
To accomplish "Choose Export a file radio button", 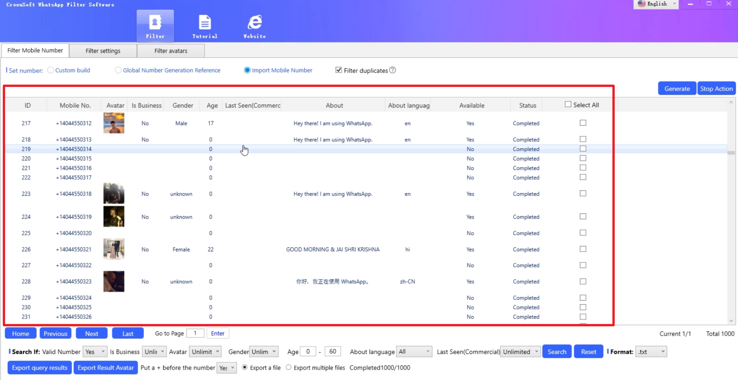I will pyautogui.click(x=244, y=367).
